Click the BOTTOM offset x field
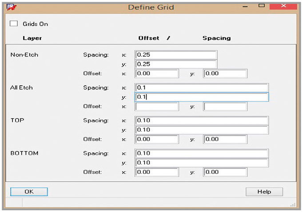This screenshot has width=303, height=212. [x=157, y=172]
